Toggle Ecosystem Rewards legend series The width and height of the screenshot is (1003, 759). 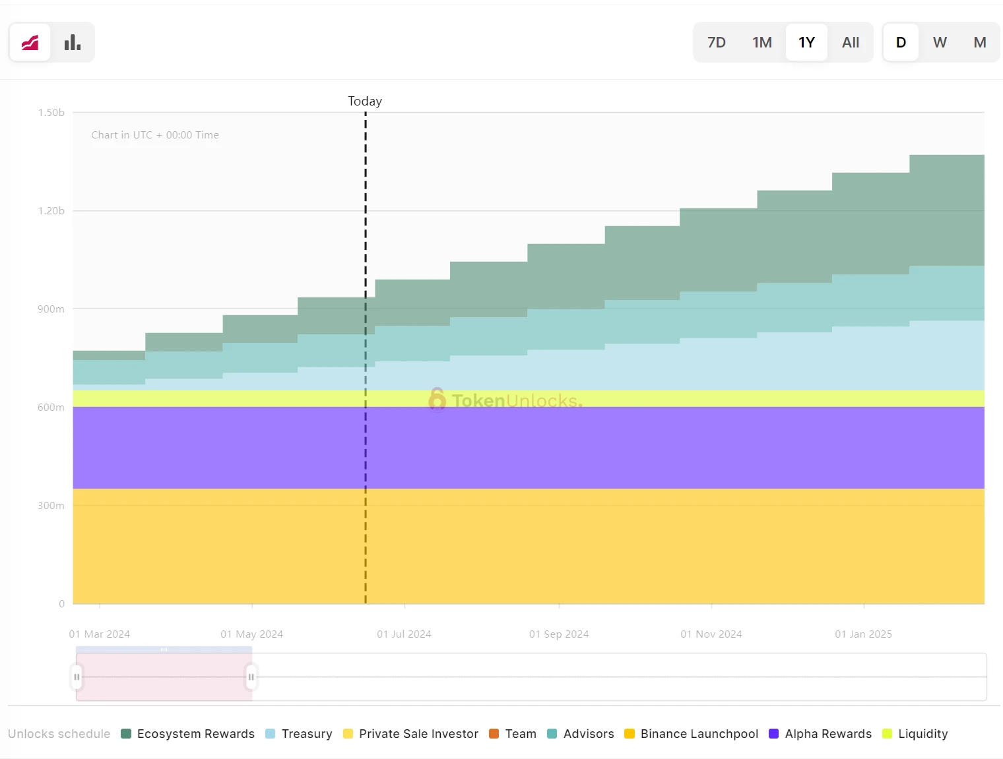click(188, 734)
